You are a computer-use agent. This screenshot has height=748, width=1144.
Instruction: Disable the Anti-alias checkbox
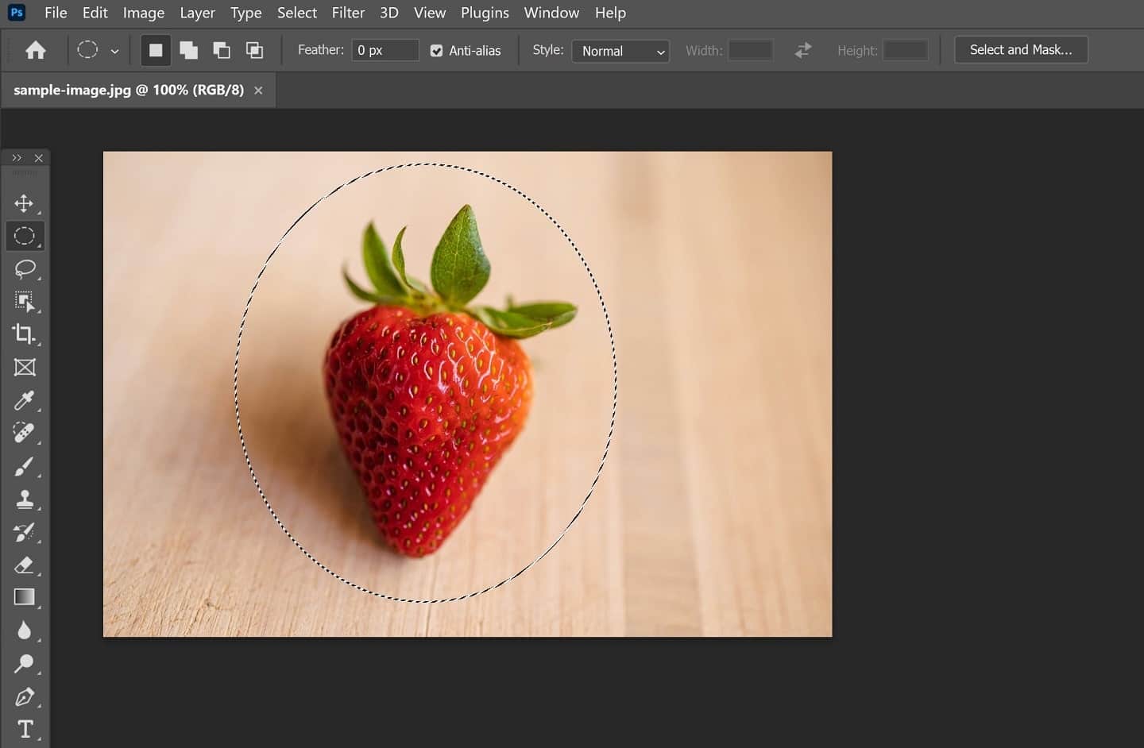[x=436, y=51]
